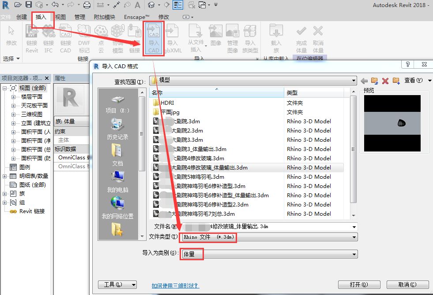Click the DWF 标记 ribbon icon
Screen dimensions: 433x295
[84, 39]
